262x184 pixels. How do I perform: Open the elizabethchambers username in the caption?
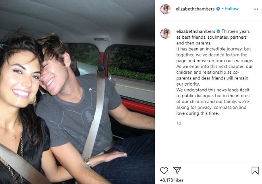point(195,31)
